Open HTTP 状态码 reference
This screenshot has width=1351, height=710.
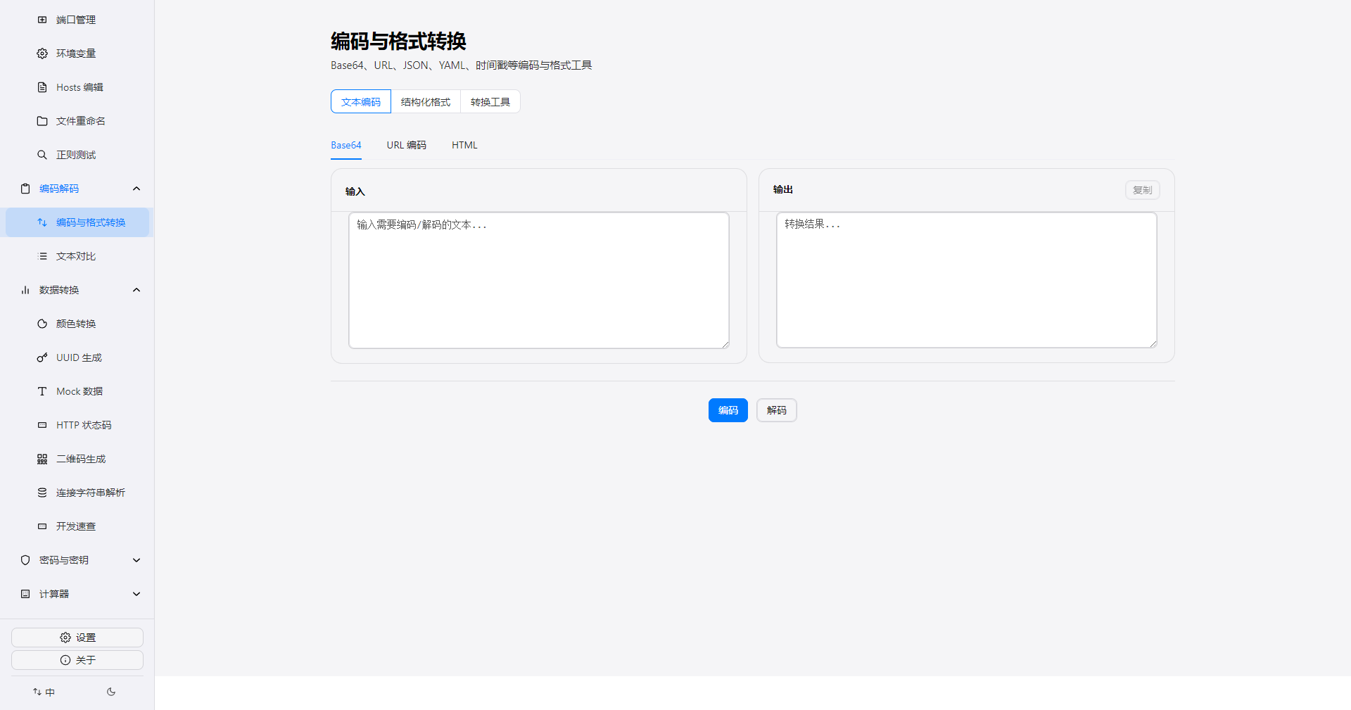point(77,425)
